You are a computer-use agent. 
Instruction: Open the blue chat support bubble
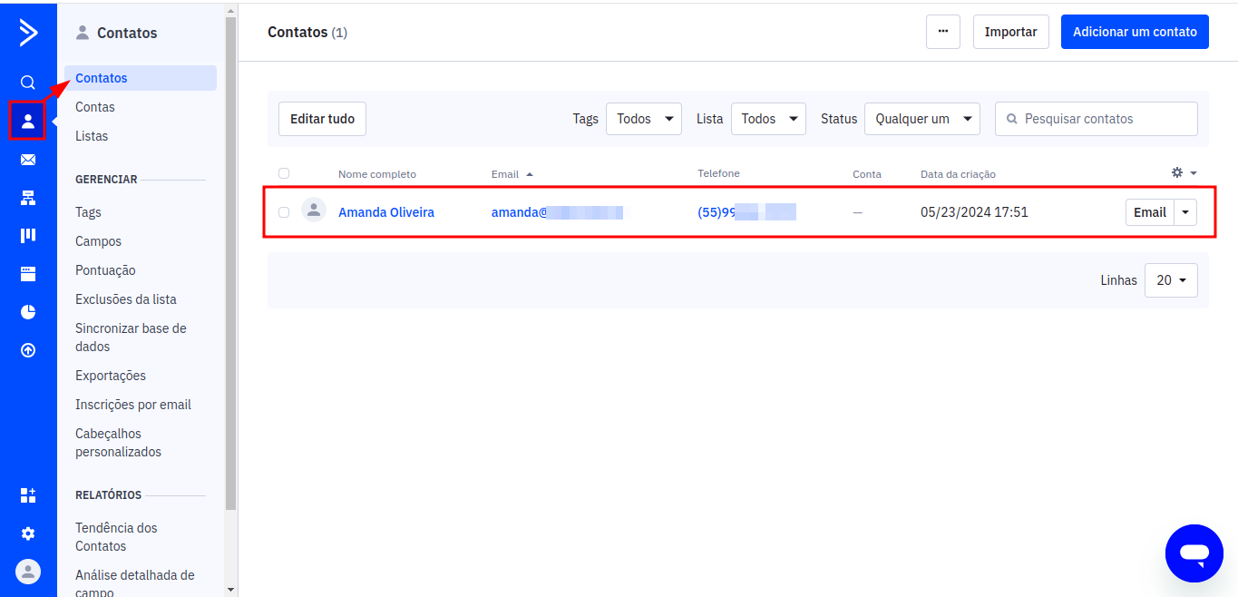pyautogui.click(x=1194, y=553)
